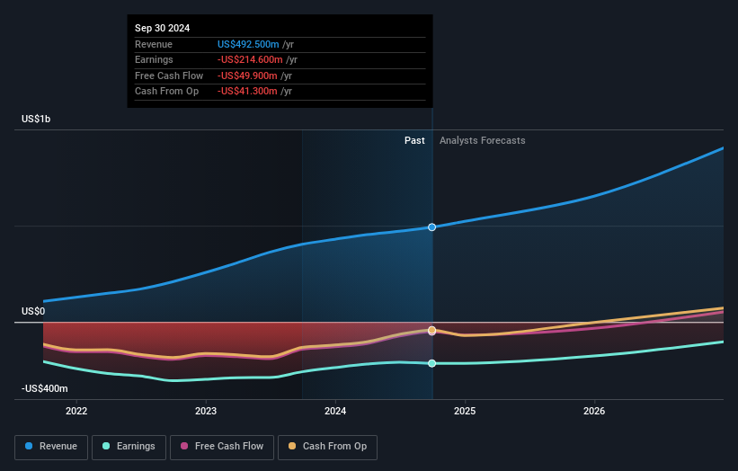The width and height of the screenshot is (738, 471).
Task: Click the Earnings row label in tooltip
Action: coord(154,59)
